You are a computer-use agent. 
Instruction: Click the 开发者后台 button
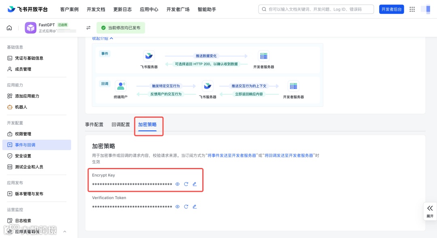pyautogui.click(x=391, y=9)
